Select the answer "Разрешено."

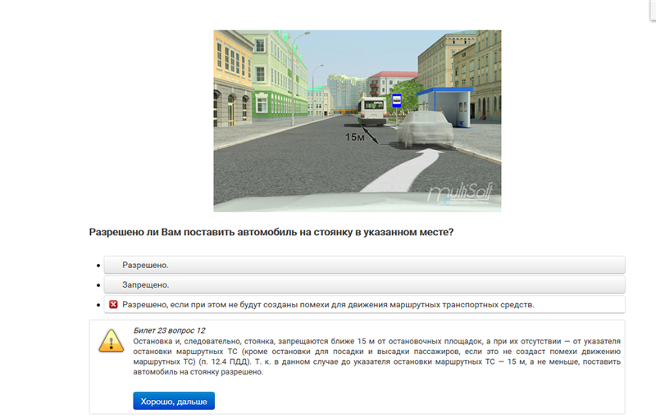coord(364,265)
